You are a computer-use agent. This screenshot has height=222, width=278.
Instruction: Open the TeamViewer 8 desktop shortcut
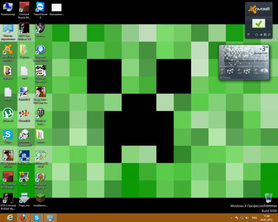41,7
